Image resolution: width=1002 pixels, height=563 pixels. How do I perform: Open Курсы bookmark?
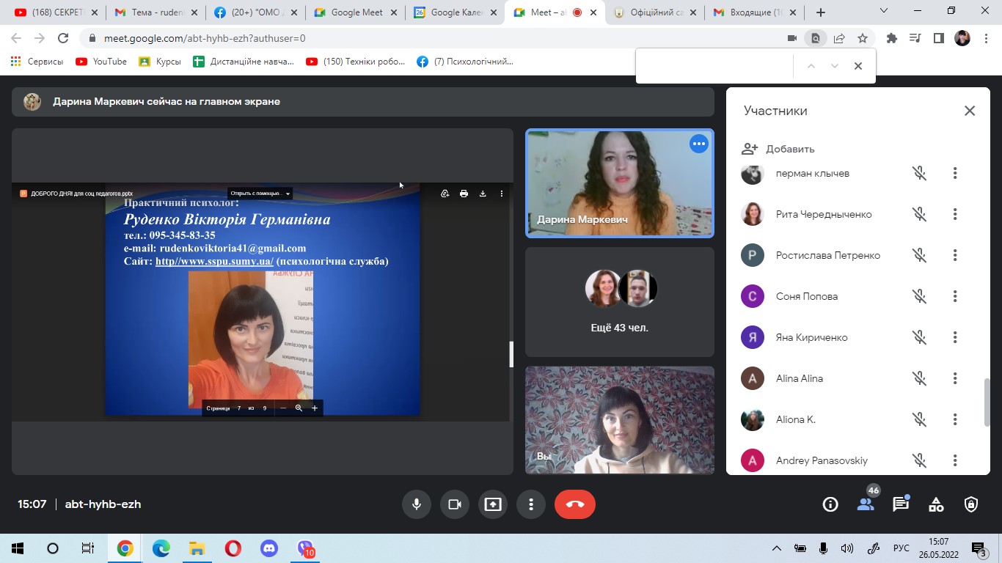click(x=160, y=62)
